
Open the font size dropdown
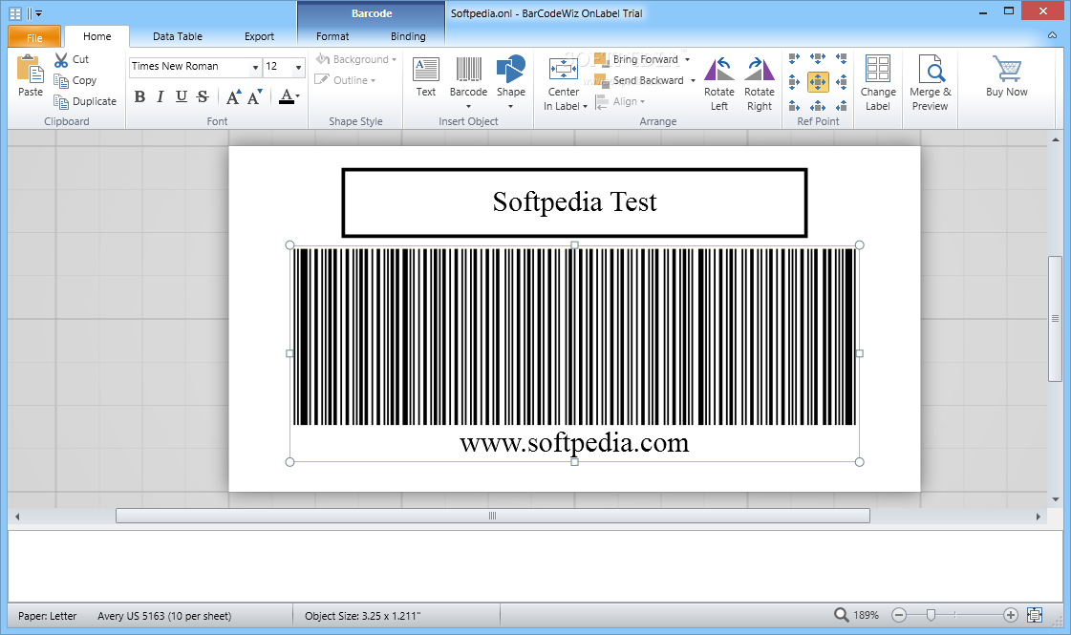click(298, 67)
